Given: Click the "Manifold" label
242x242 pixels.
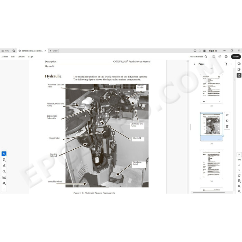Looking at the screenshot, I should (137, 138).
